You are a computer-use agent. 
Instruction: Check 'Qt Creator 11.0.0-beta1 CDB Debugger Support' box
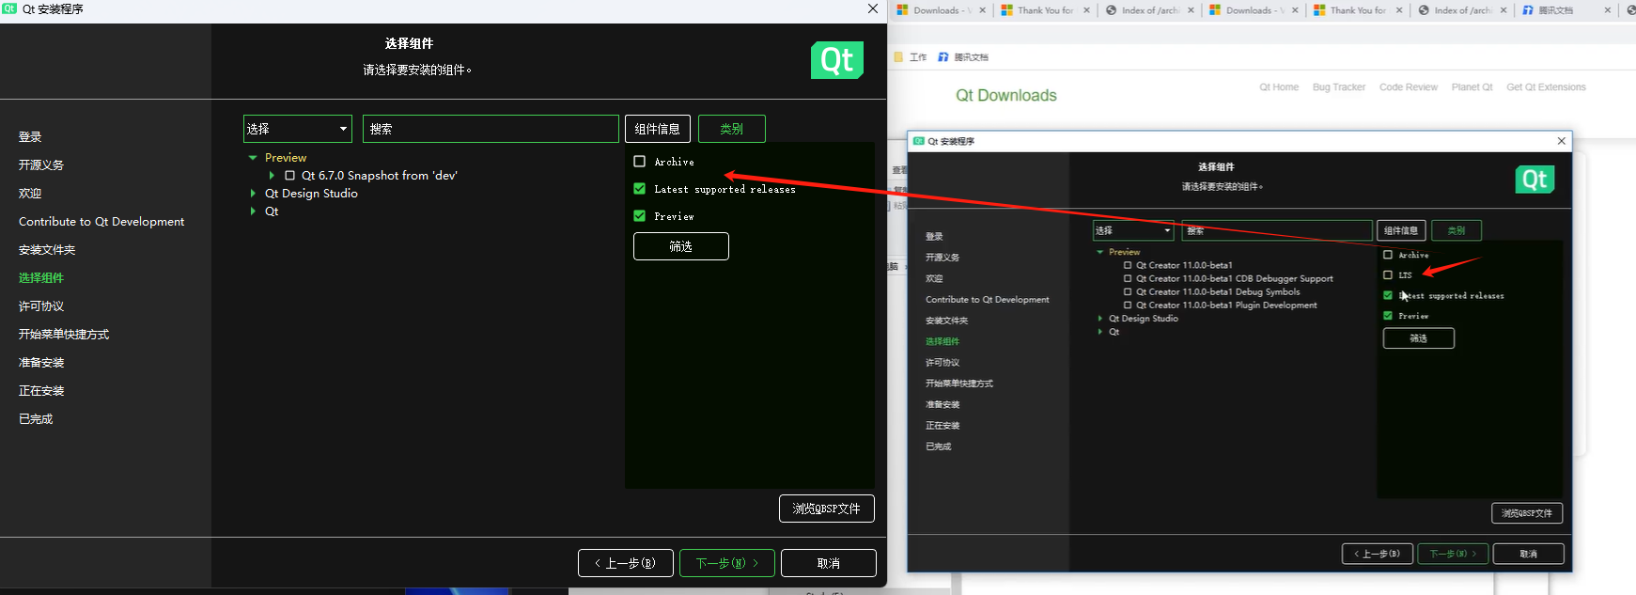(x=1128, y=279)
